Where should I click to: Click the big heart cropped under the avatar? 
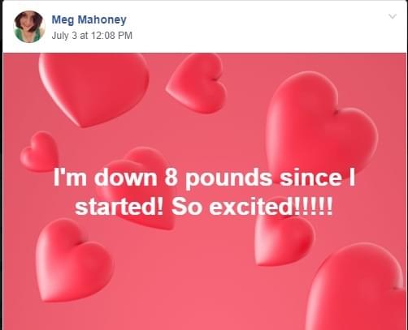(93, 89)
